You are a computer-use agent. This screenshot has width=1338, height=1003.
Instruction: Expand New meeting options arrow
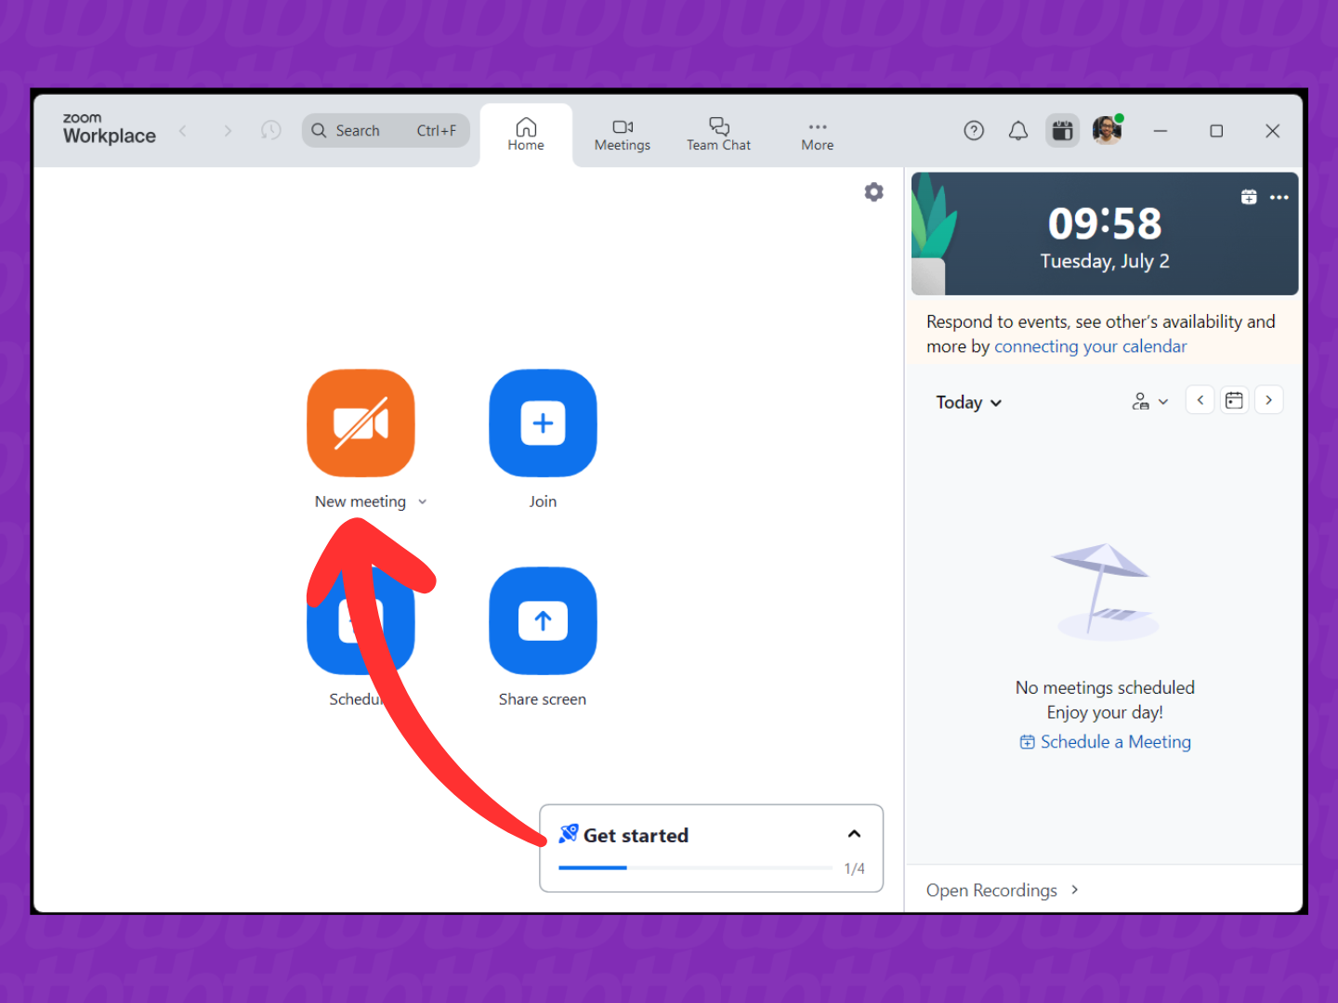[x=423, y=501]
